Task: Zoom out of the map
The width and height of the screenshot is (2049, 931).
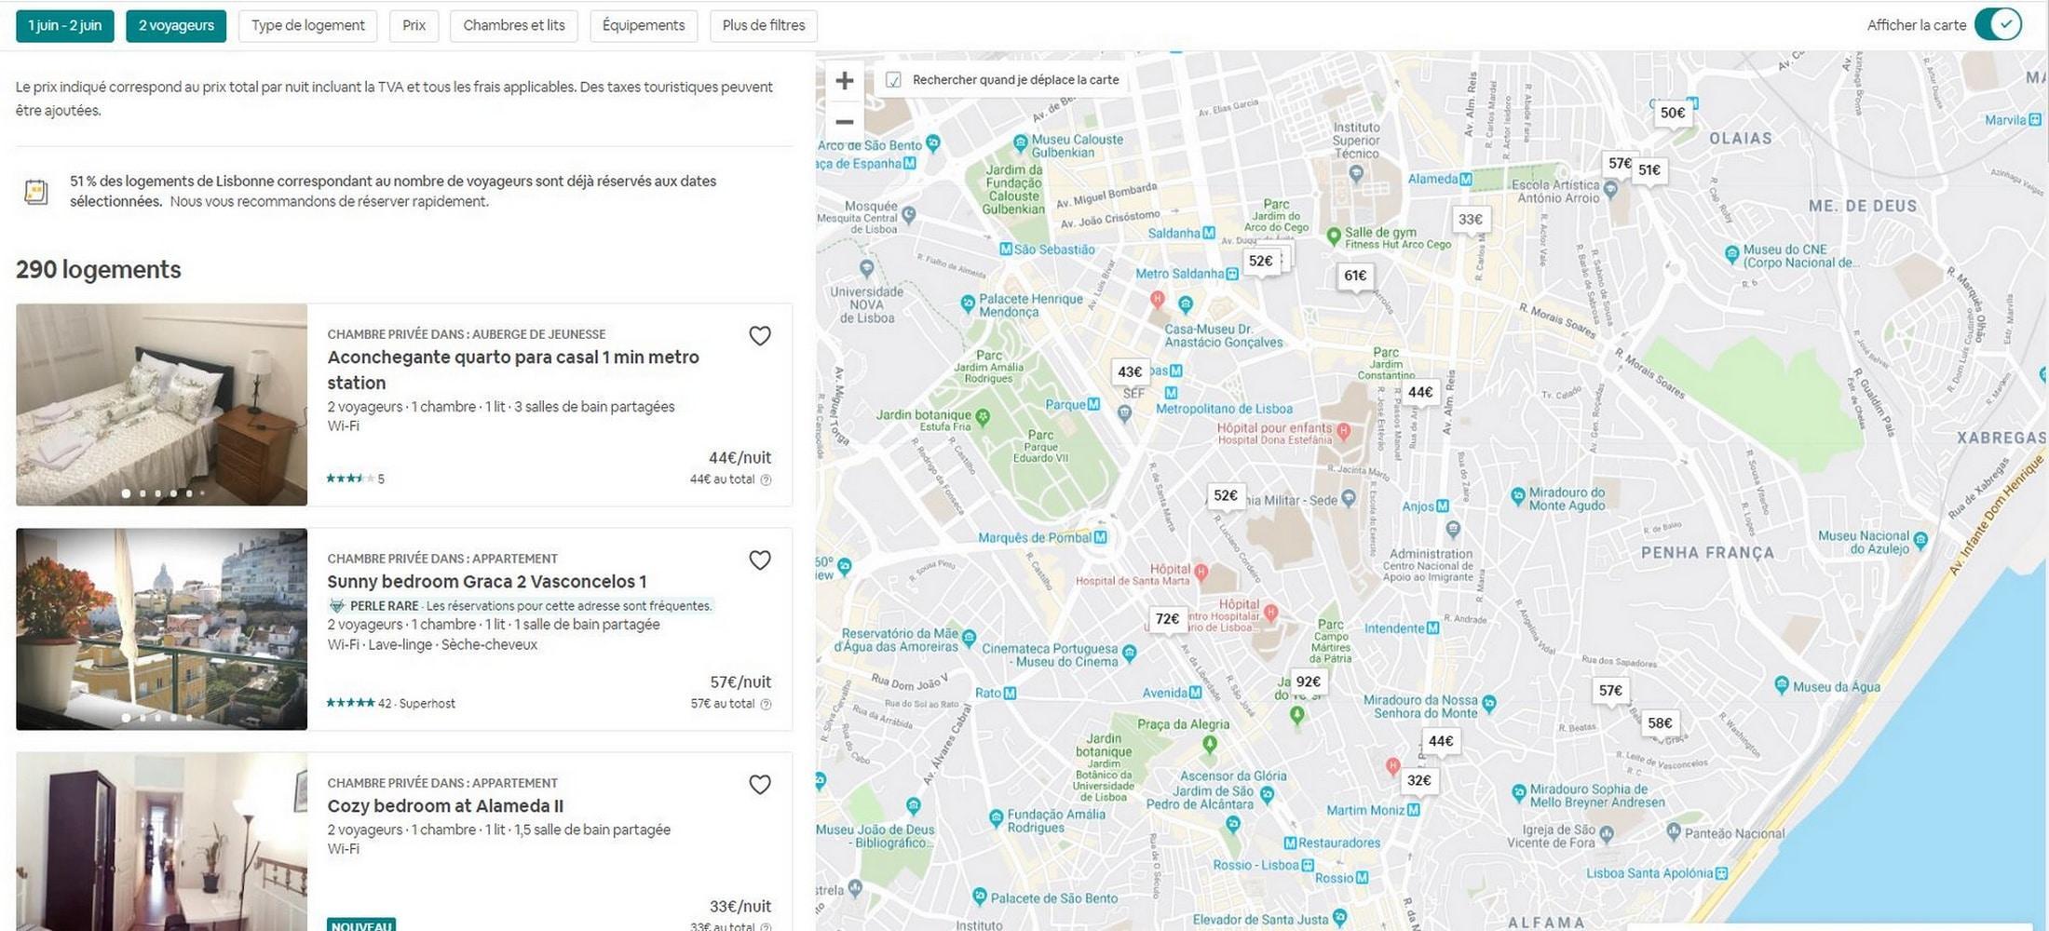Action: 845,122
